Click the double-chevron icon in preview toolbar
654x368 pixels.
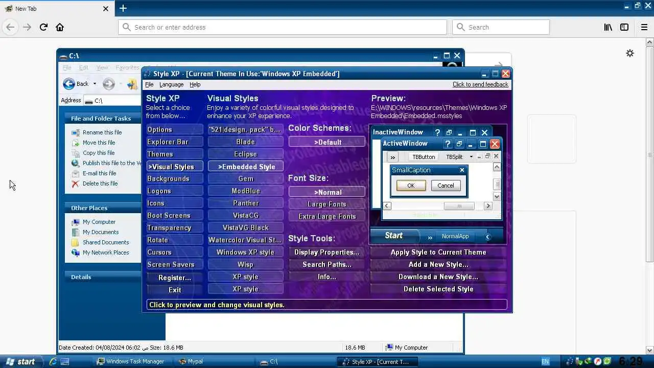point(392,157)
